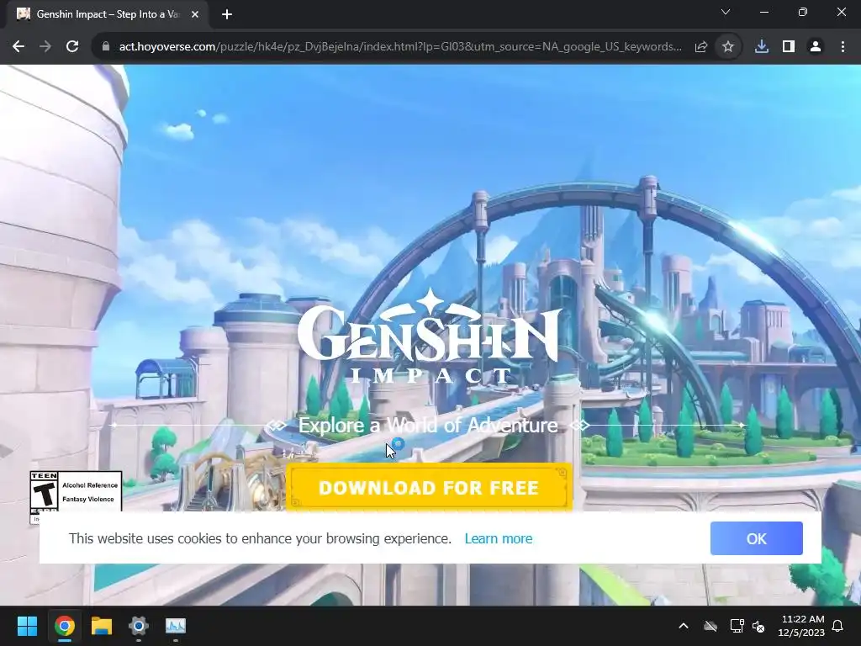Expand the tab search chevron
Screen dimensions: 861x646
pos(726,12)
